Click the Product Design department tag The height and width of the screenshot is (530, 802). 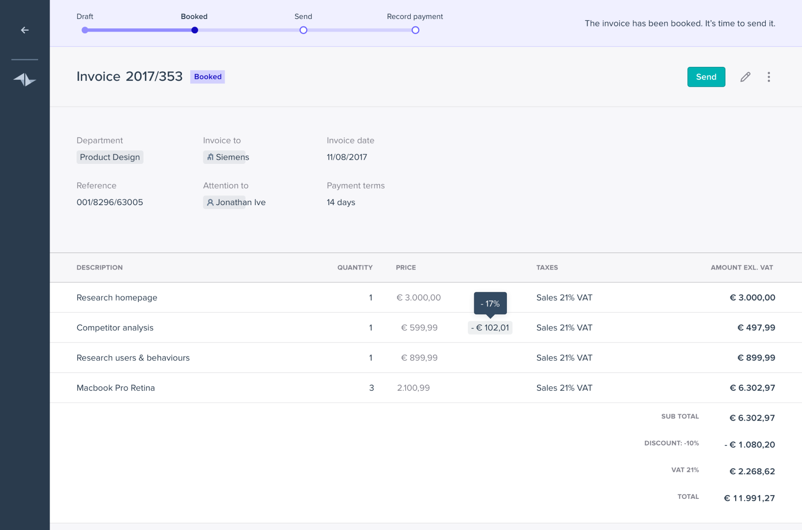(x=110, y=157)
